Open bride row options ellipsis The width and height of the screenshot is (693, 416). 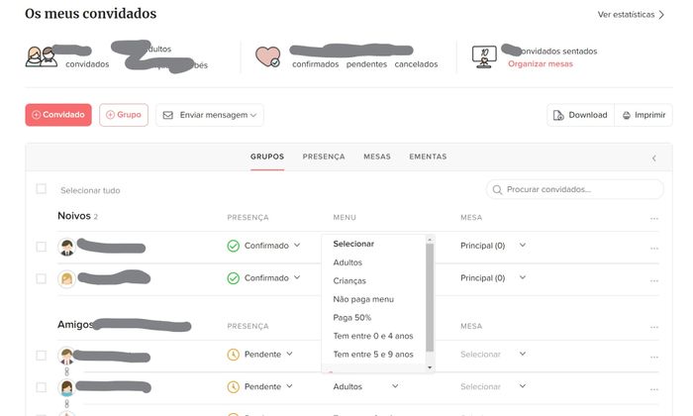pyautogui.click(x=654, y=280)
